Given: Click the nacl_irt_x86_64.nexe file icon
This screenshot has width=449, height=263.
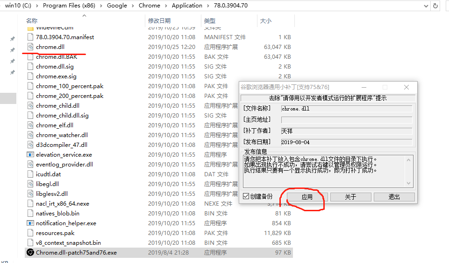Looking at the screenshot, I should (30, 203).
